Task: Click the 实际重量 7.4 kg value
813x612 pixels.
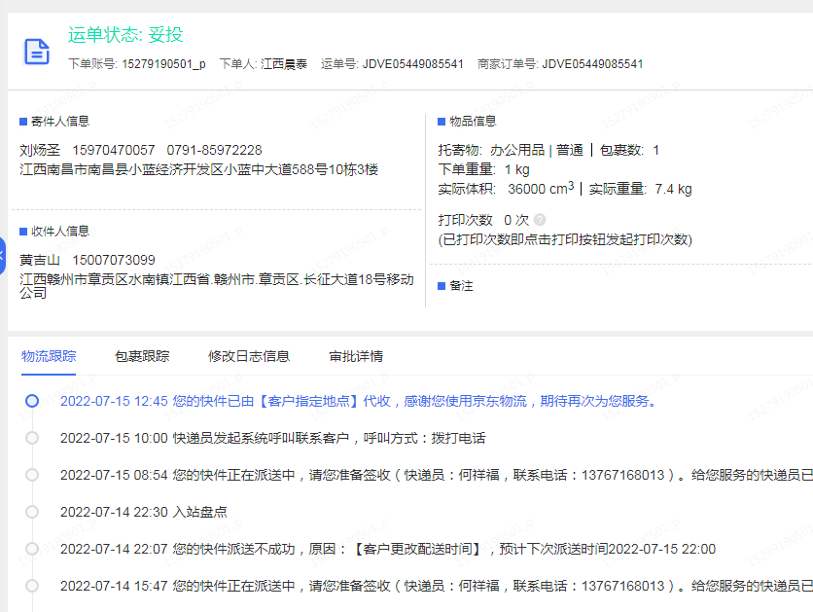Action: click(640, 189)
